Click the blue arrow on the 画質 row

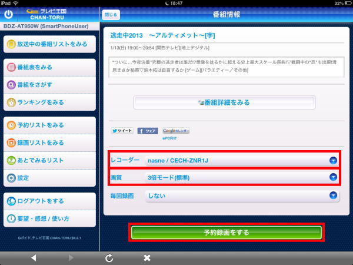coord(333,177)
